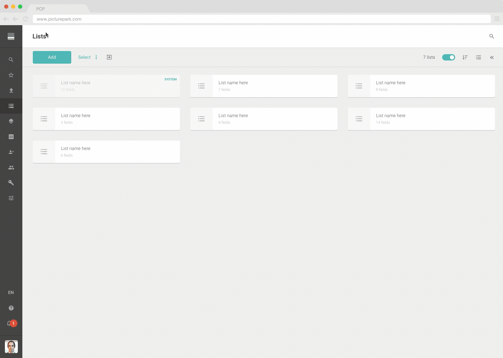Open the list card with 4 fields
This screenshot has width=503, height=358.
coord(264,119)
